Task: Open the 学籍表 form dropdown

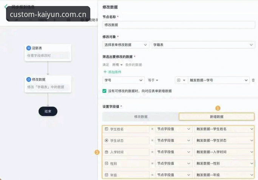Action: click(x=203, y=45)
